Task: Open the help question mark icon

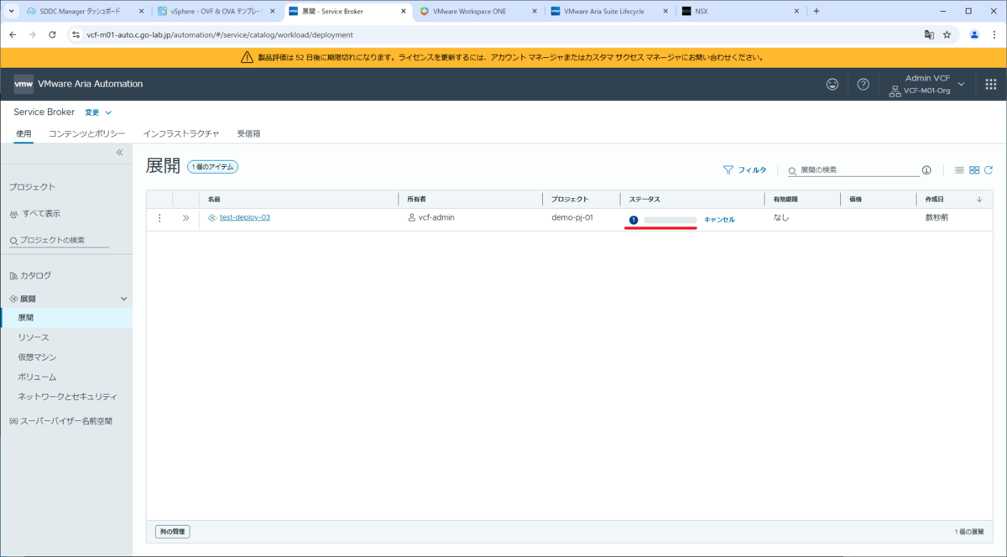Action: point(863,84)
